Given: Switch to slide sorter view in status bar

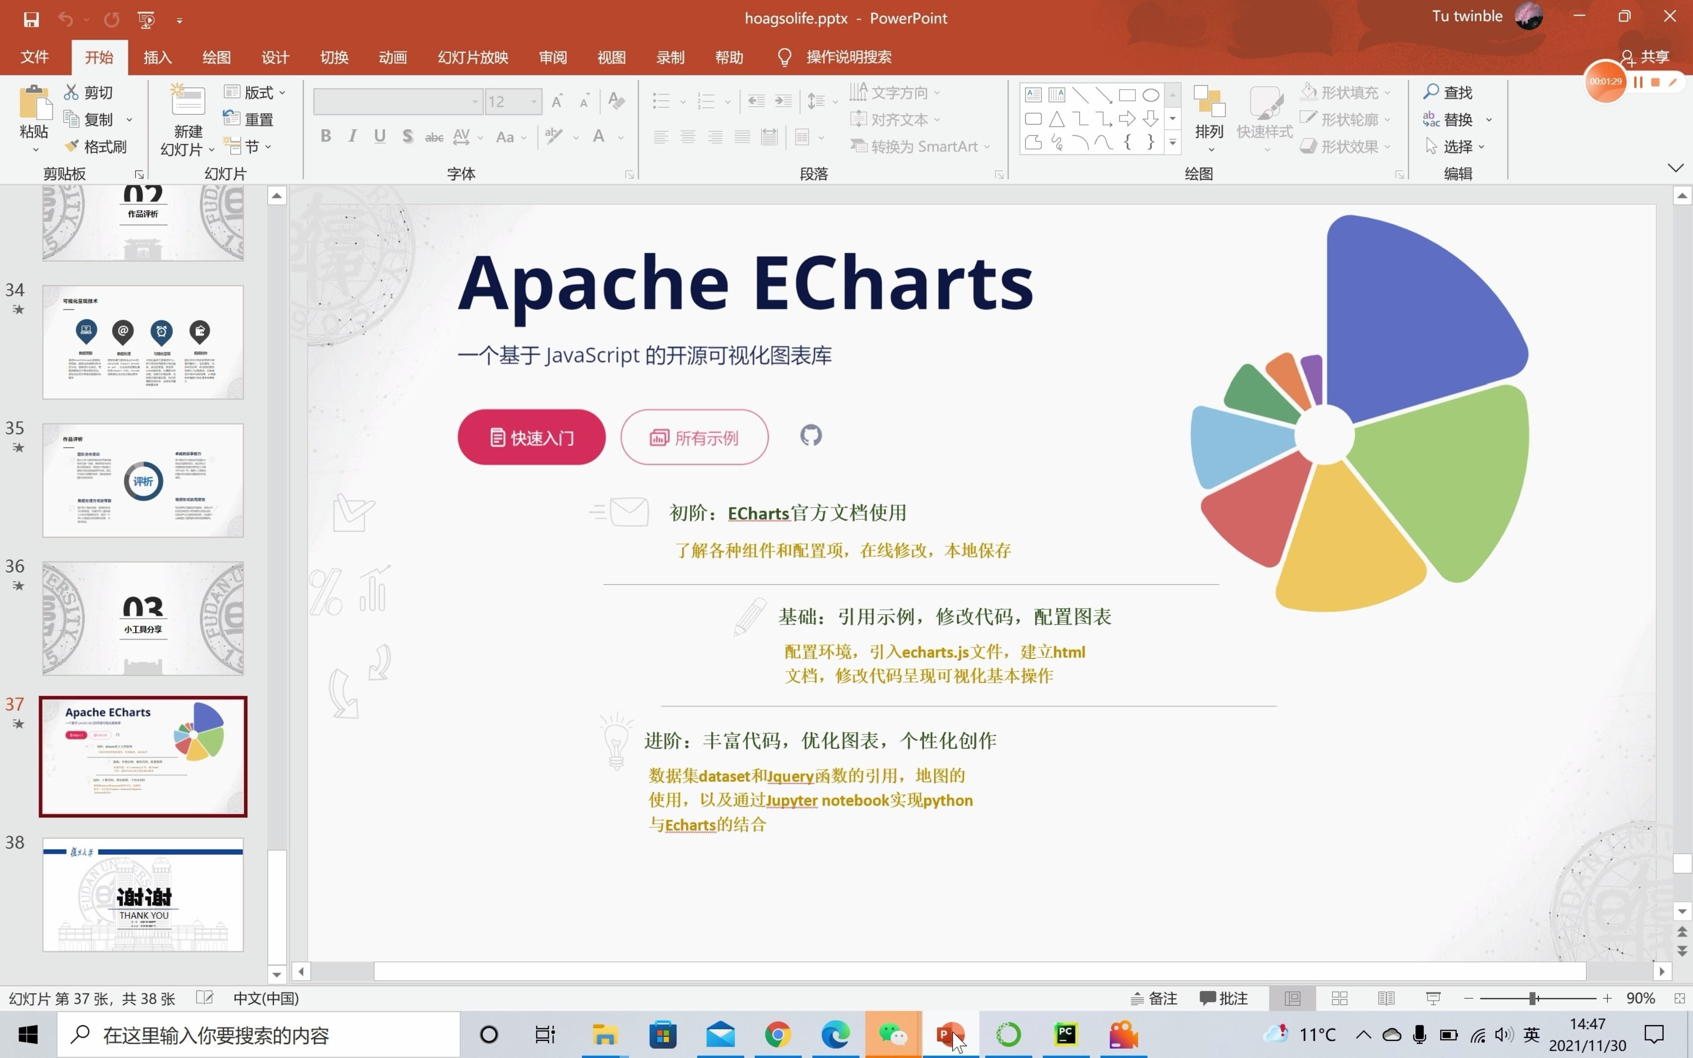Looking at the screenshot, I should [x=1340, y=999].
